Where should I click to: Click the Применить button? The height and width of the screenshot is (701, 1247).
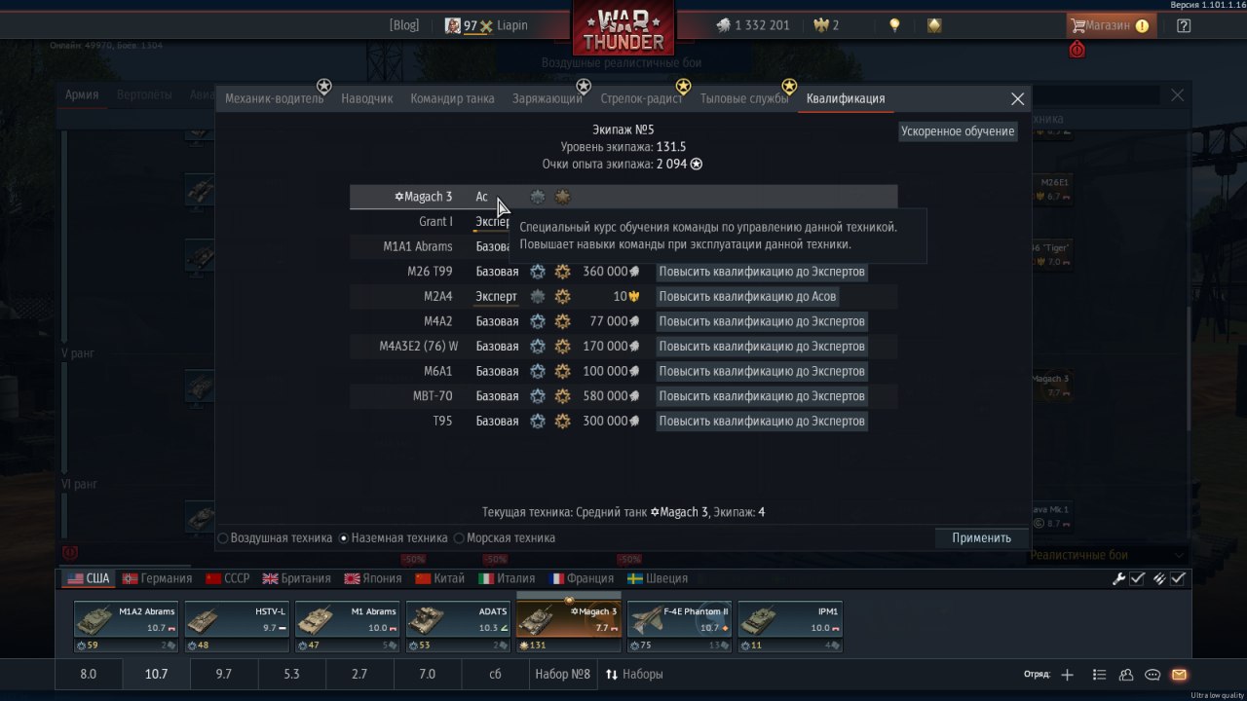pyautogui.click(x=981, y=537)
